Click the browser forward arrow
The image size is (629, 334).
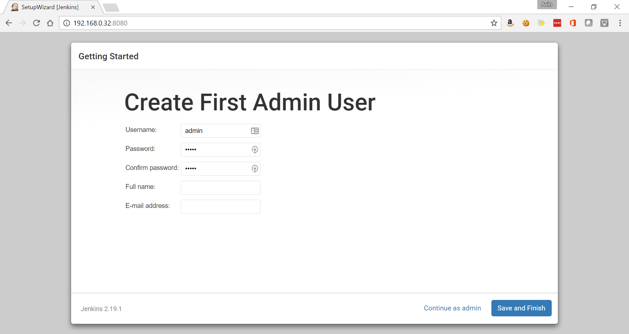23,23
